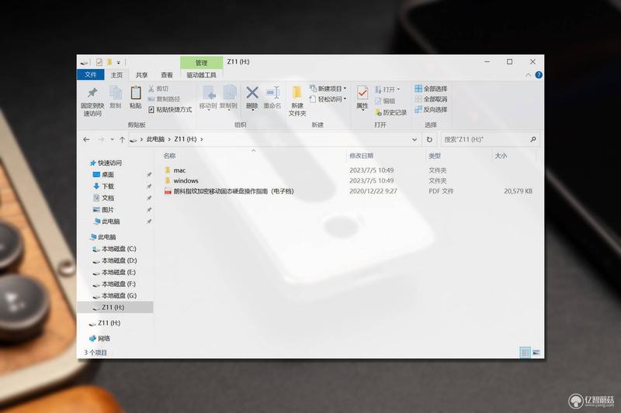
Task: Click Move to (移动到) icon
Action: point(209,93)
